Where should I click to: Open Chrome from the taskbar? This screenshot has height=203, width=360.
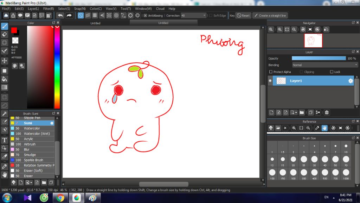pyautogui.click(x=60, y=198)
